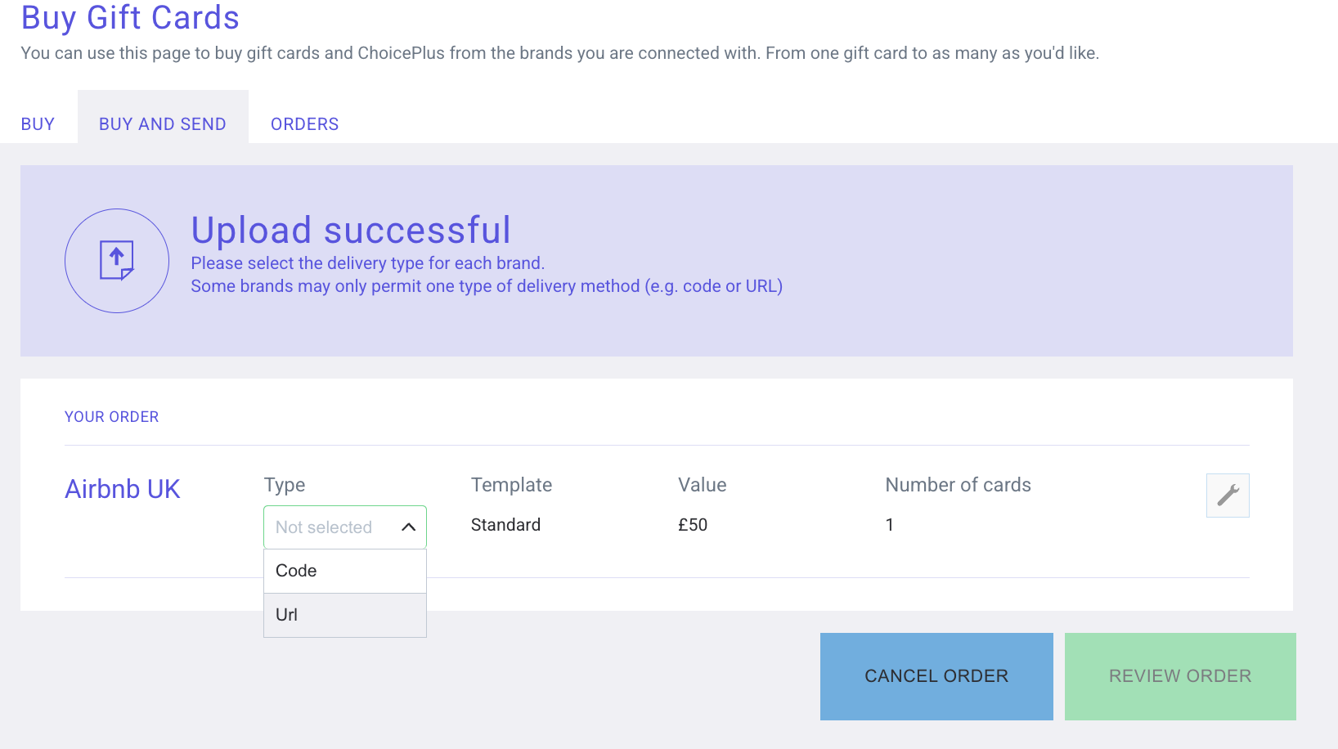Click the 'Upload successful' heading
The height and width of the screenshot is (749, 1338).
[351, 230]
